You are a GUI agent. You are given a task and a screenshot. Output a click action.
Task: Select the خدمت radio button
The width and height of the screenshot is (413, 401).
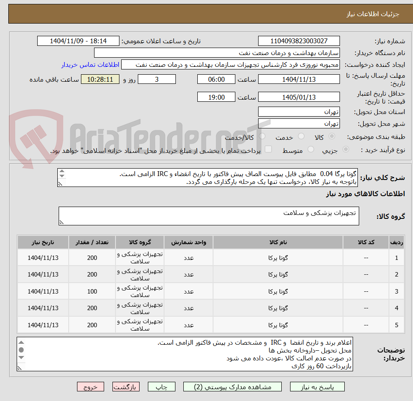point(301,136)
